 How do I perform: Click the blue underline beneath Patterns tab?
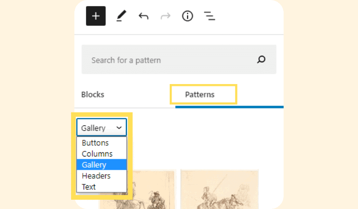pyautogui.click(x=230, y=107)
